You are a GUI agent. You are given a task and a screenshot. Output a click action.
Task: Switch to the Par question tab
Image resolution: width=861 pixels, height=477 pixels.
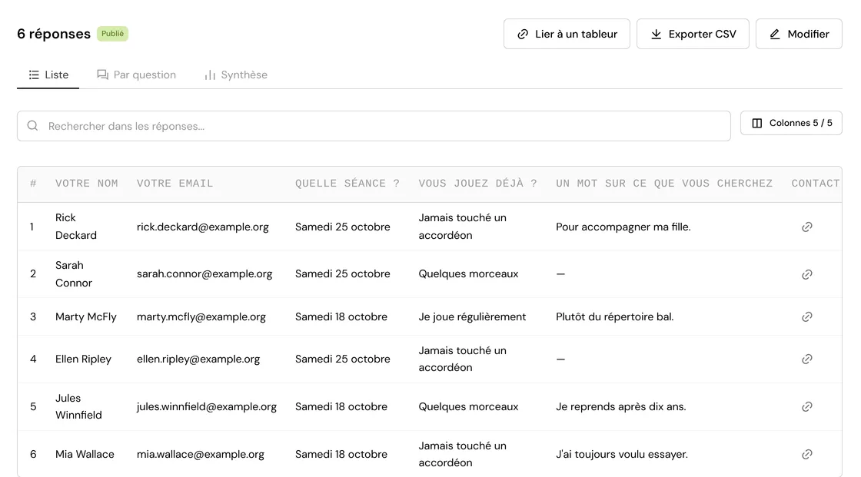(x=136, y=75)
